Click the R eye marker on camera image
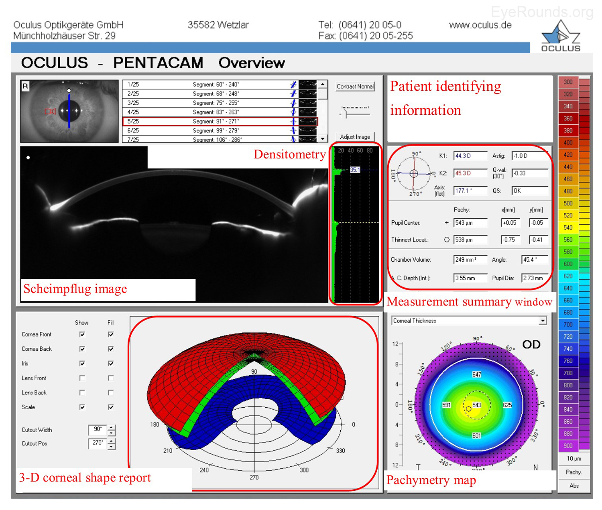This screenshot has height=510, width=602. tap(25, 86)
